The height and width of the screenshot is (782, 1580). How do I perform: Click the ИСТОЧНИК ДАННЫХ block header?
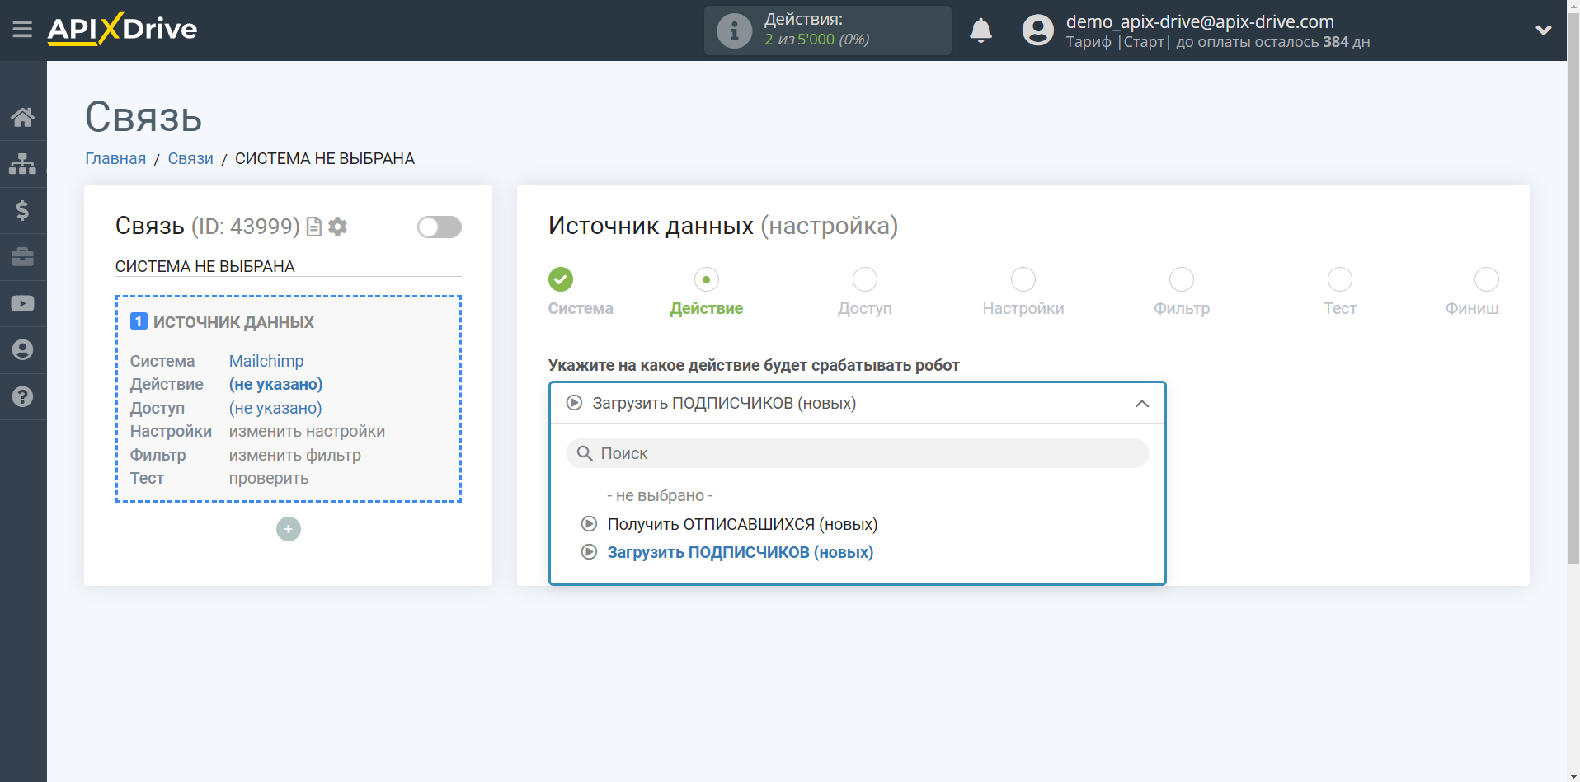(233, 322)
